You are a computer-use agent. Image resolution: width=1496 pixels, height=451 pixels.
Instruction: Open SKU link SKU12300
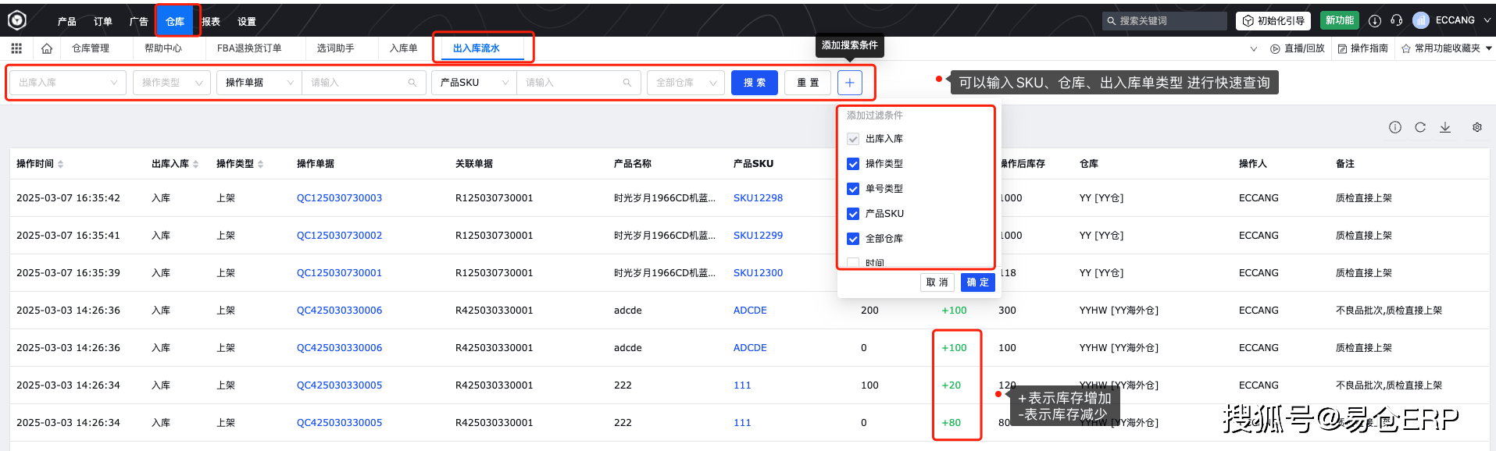(758, 273)
